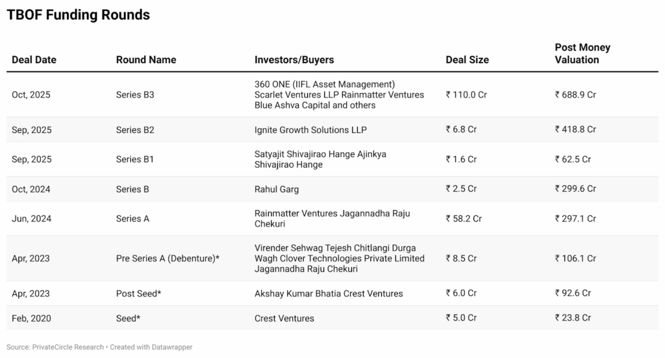665x358 pixels.
Task: Open the Datawrapper credit link
Action: point(171,348)
